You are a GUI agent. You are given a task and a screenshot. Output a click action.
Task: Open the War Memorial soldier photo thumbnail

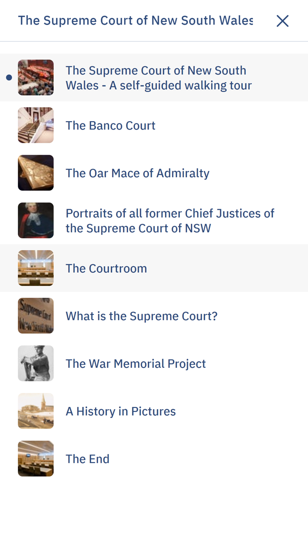(x=36, y=363)
